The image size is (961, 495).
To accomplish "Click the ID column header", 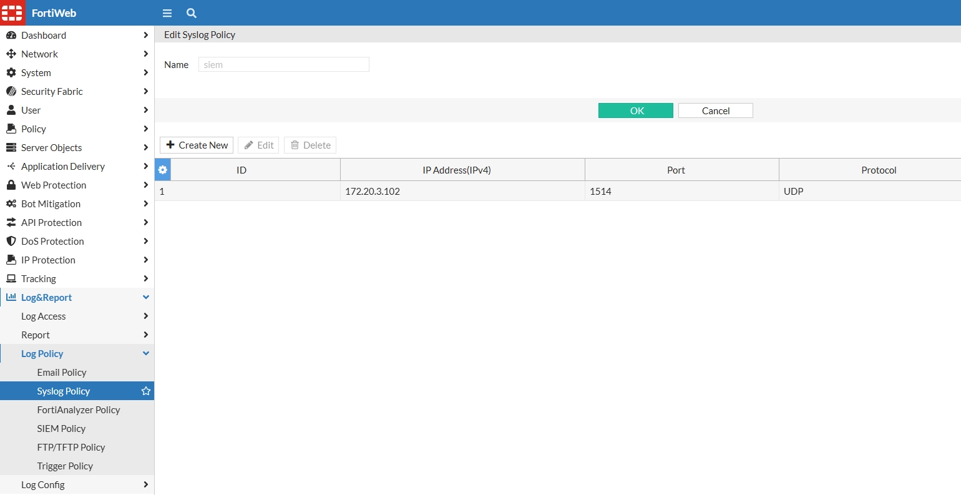I will pos(256,170).
